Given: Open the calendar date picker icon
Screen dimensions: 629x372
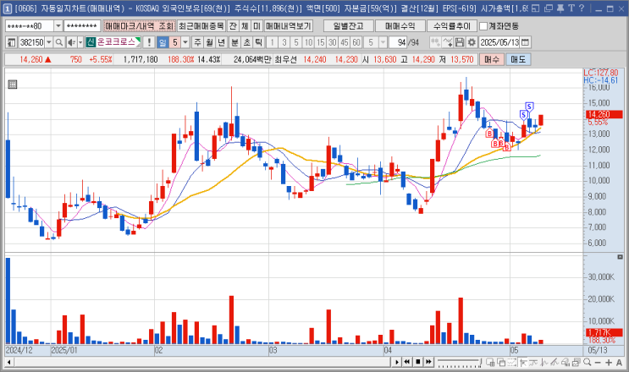Looking at the screenshot, I should [x=525, y=42].
